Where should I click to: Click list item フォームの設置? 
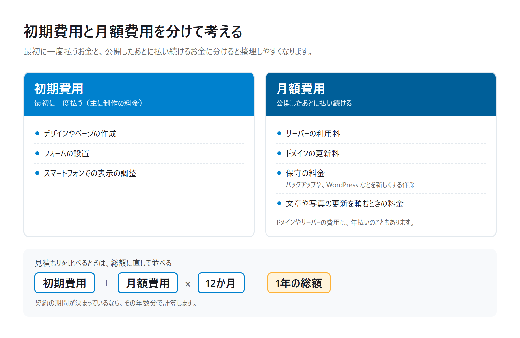(66, 153)
